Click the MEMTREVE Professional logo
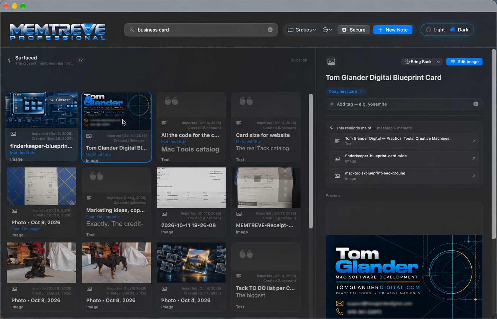Screen dimensions: 497x319 click(57, 31)
